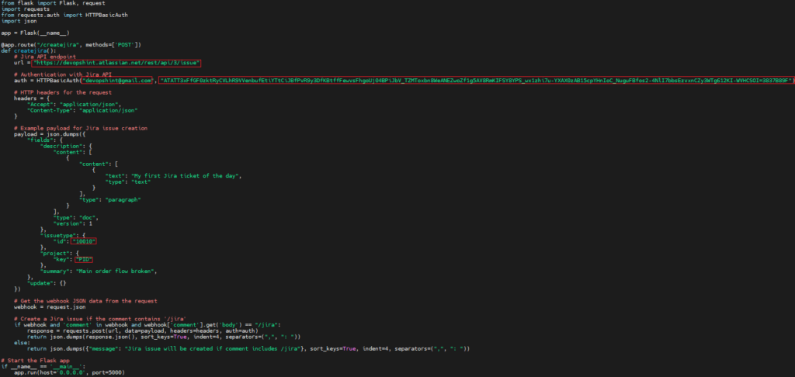Screen dimensions: 795x377
Task: Click the 'response = requests.post' line
Action: (x=143, y=331)
